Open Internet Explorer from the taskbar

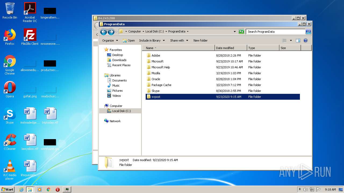tap(21, 190)
